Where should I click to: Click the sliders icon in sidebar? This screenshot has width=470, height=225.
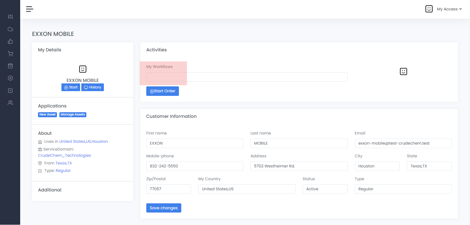(10, 17)
